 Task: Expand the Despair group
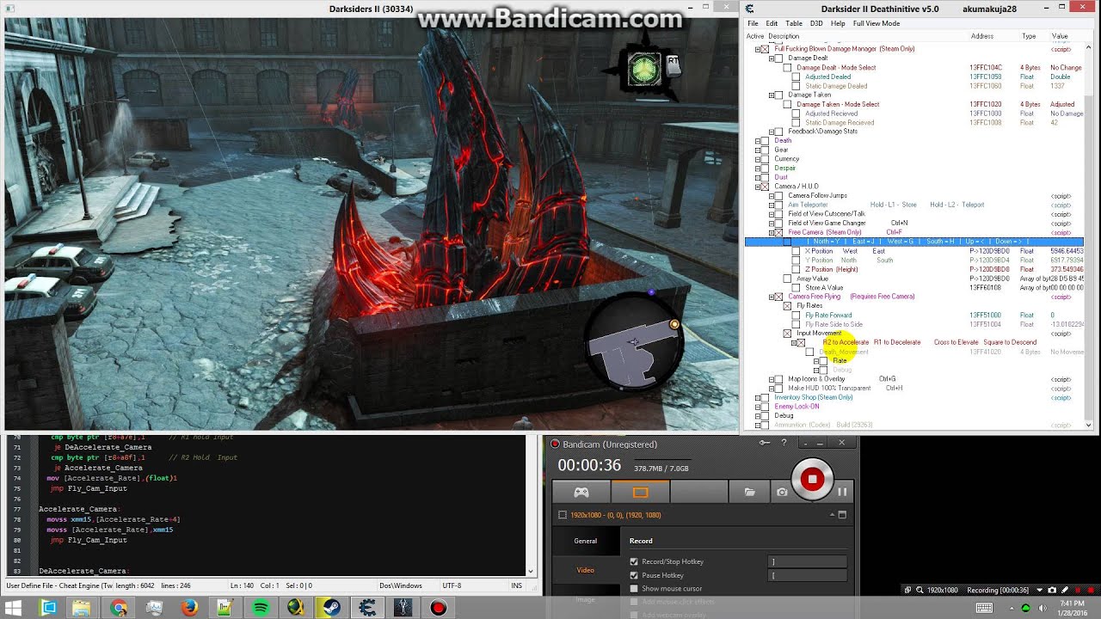[x=758, y=169]
